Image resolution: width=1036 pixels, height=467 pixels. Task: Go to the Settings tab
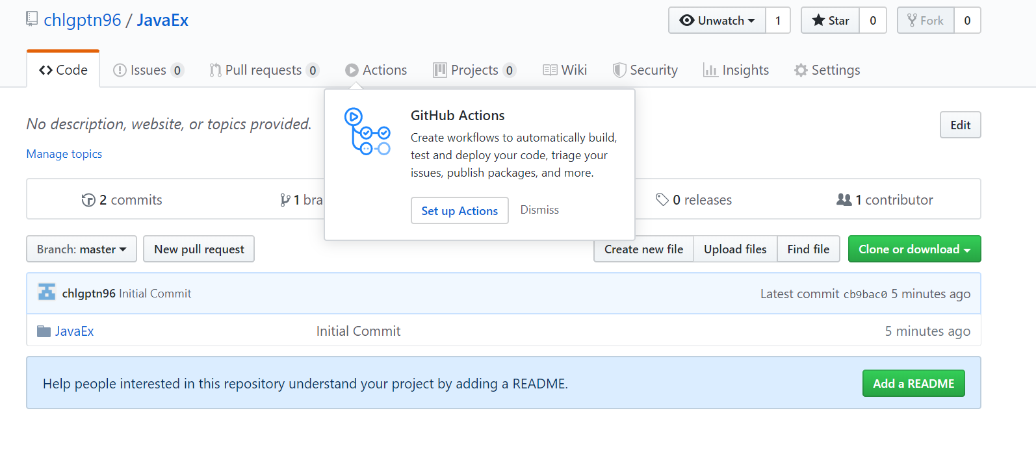827,70
